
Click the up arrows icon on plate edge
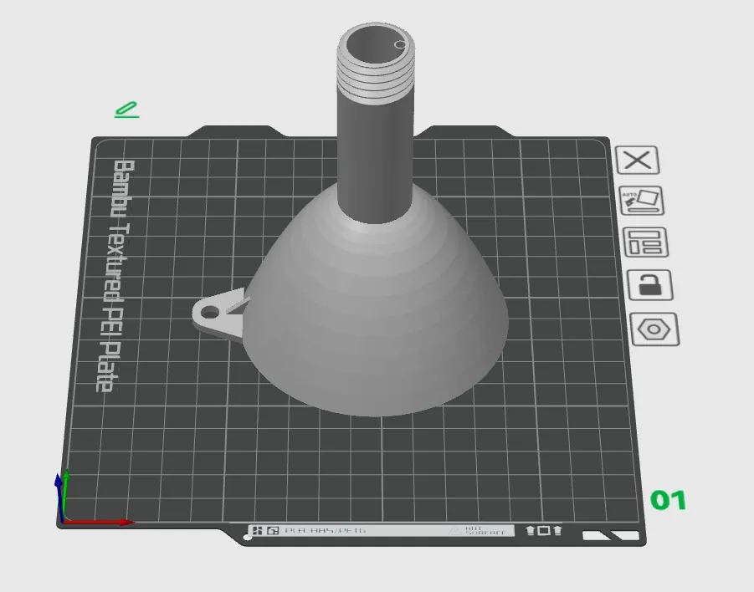(x=544, y=530)
